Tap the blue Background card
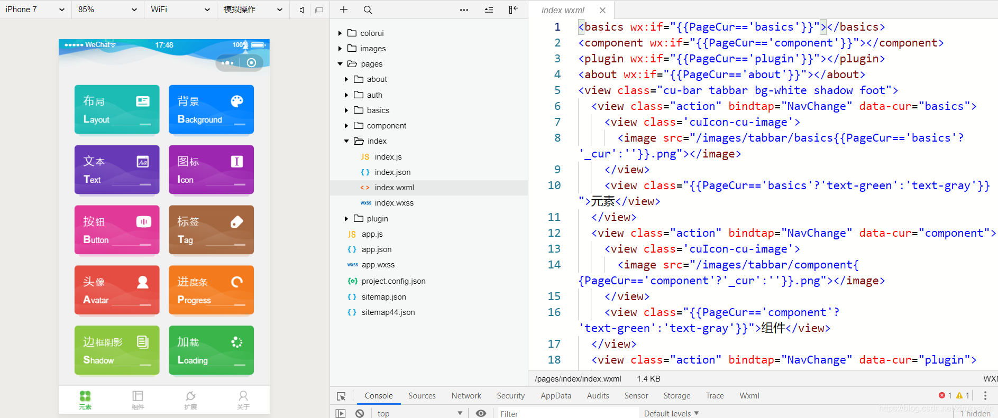Viewport: 998px width, 418px height. tap(211, 109)
